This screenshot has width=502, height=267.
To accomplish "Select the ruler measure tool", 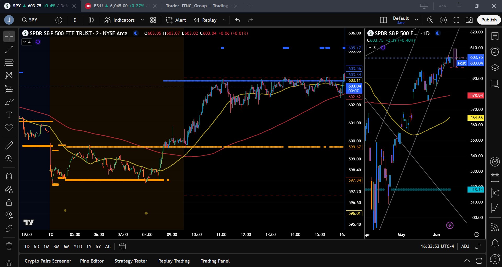I will (9, 145).
